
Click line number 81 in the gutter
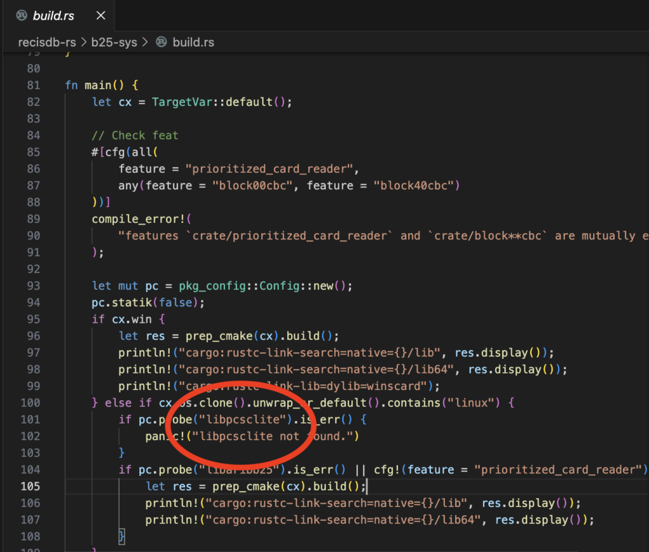click(34, 85)
